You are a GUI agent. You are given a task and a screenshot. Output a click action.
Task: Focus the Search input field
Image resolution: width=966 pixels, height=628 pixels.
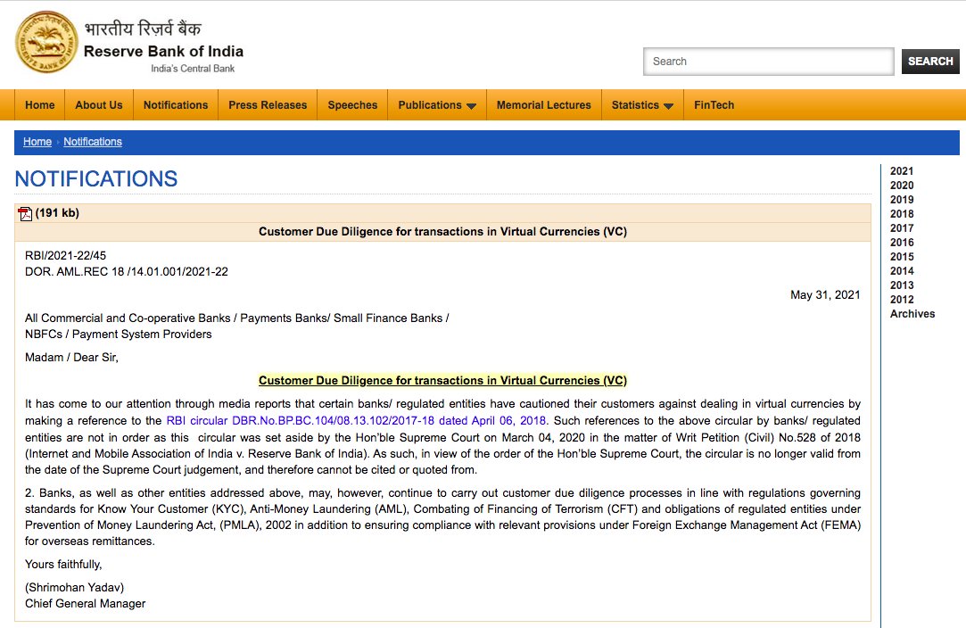[x=768, y=61]
